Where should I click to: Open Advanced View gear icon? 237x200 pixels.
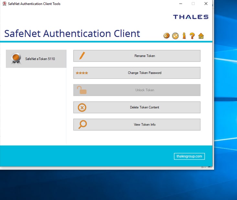click(x=166, y=36)
